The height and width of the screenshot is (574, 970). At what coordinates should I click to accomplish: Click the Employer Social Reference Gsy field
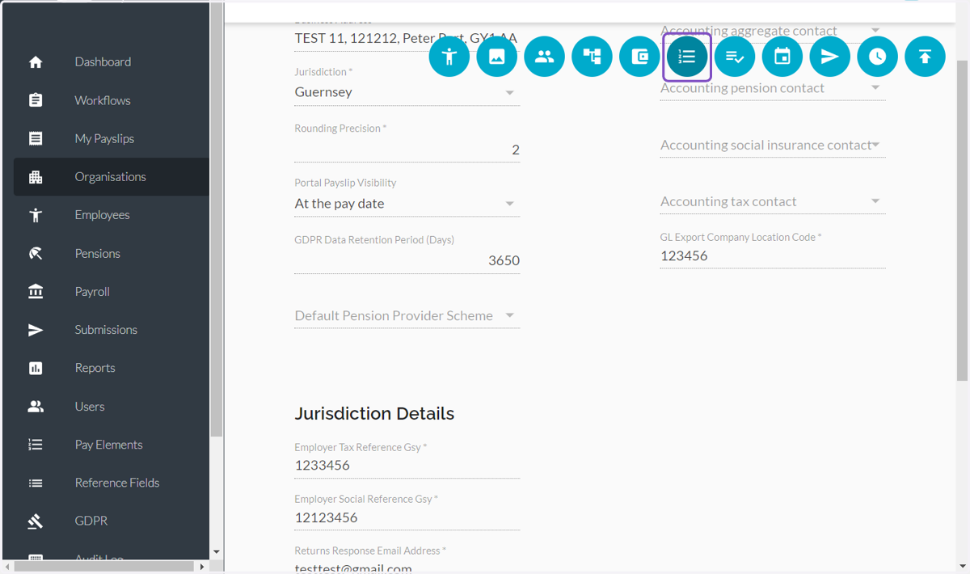[407, 517]
